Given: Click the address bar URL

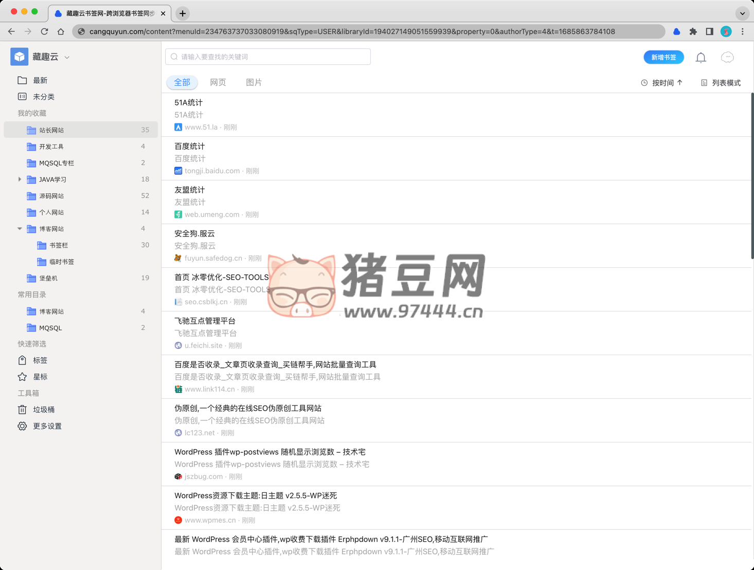Looking at the screenshot, I should pos(352,31).
